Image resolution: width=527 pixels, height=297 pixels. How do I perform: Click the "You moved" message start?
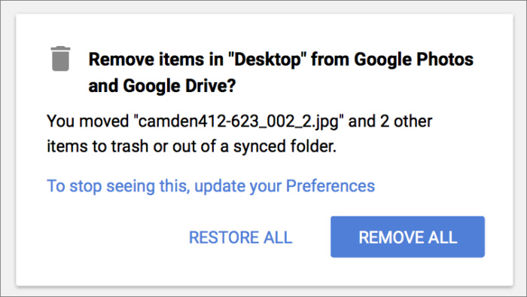point(88,121)
